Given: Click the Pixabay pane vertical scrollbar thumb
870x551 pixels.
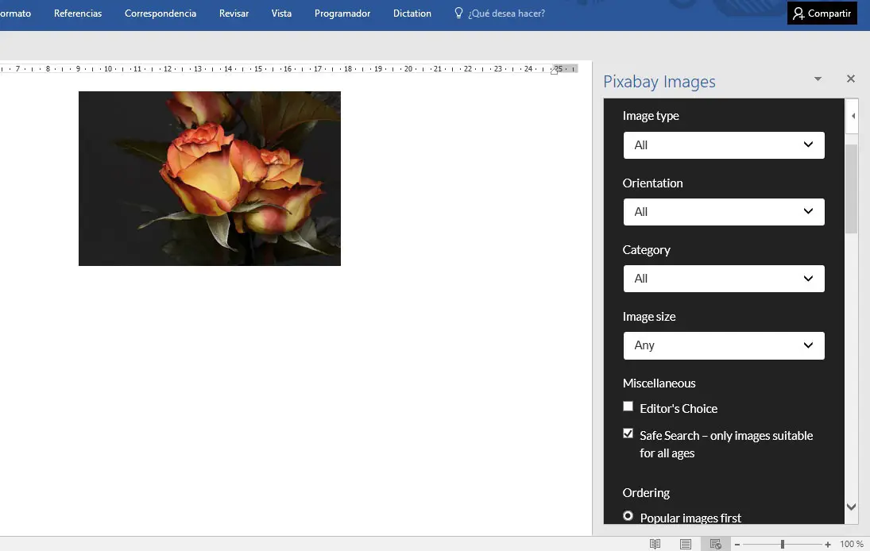Looking at the screenshot, I should click(852, 188).
